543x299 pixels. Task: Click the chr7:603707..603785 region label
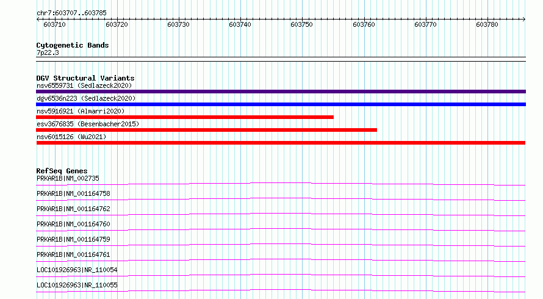tap(71, 13)
